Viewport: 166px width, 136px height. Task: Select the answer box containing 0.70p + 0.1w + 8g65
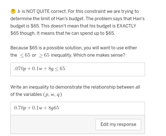click(x=78, y=109)
